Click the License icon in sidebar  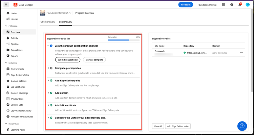[x=8, y=19]
